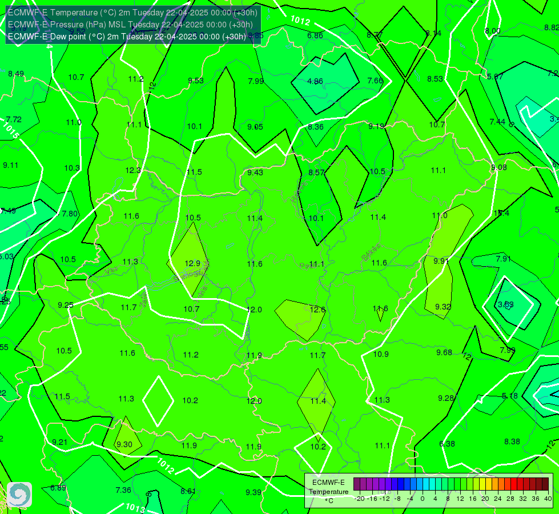
Task: Click the 9.91 temperature value
Action: coord(441,261)
